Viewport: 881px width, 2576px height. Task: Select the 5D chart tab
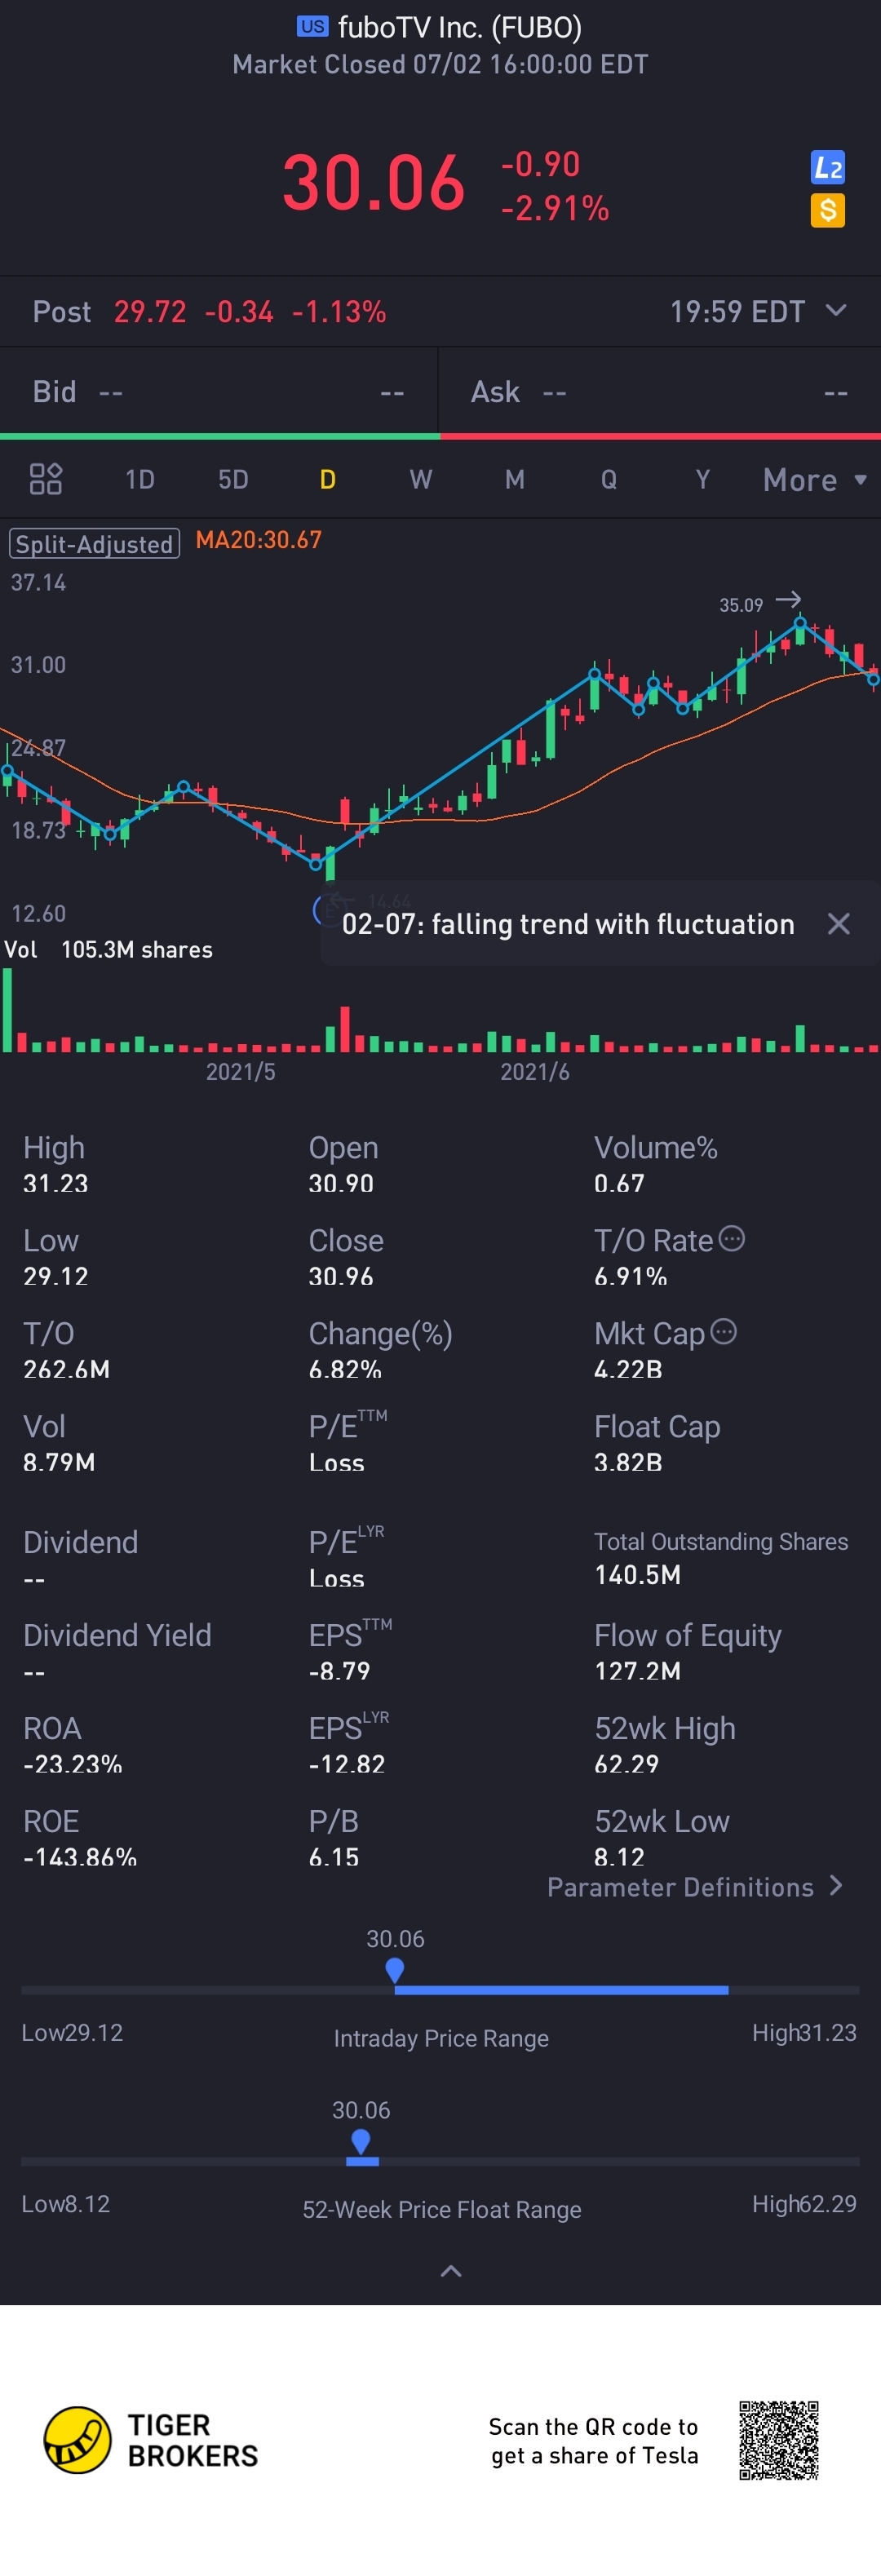[233, 480]
